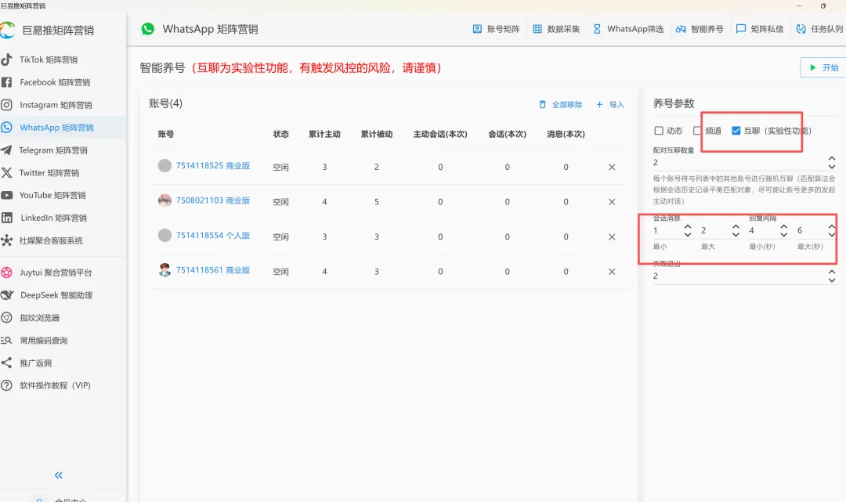The image size is (846, 502).
Task: Switch to the 账号矩阵 tab
Action: point(497,28)
